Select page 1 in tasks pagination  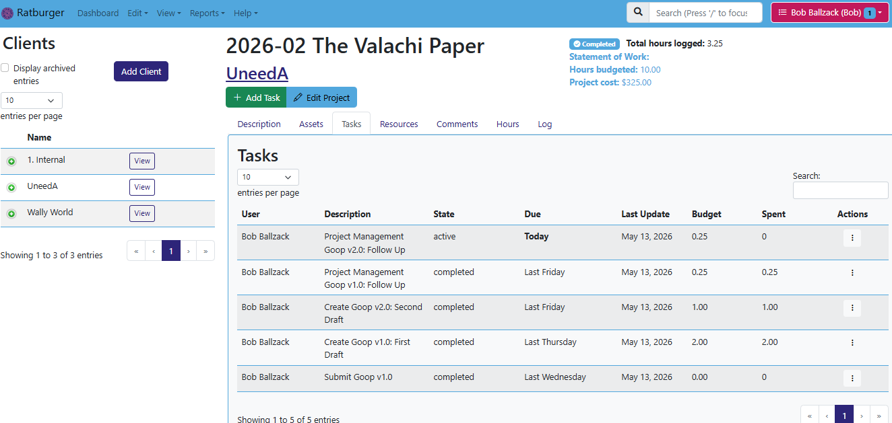coord(844,415)
